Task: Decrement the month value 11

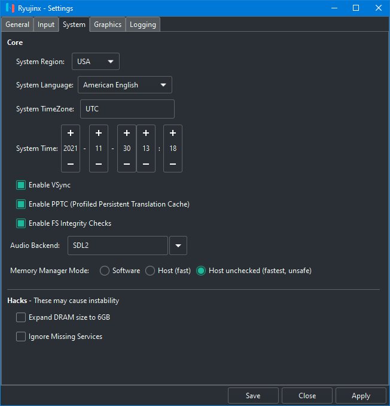Action: click(99, 164)
